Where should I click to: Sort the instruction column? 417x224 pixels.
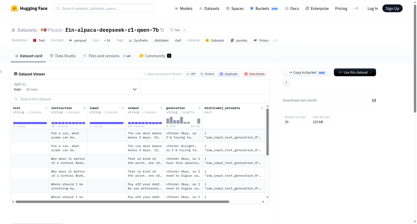84,108
